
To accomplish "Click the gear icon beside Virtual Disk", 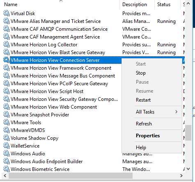I will click(x=6, y=13).
